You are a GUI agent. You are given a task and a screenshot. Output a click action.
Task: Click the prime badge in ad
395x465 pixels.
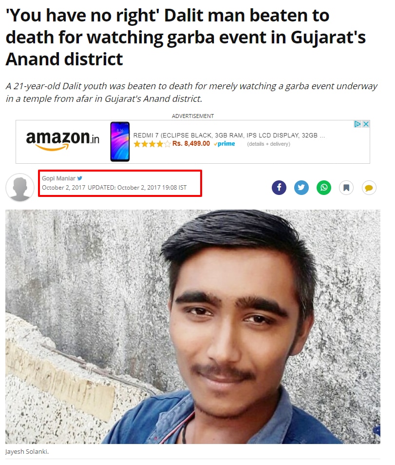(225, 143)
